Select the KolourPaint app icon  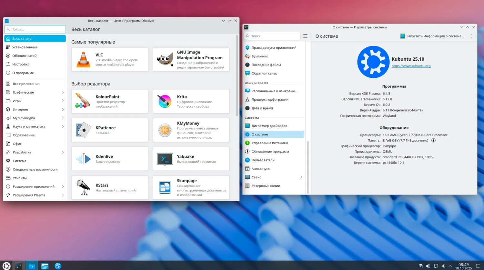(83, 101)
